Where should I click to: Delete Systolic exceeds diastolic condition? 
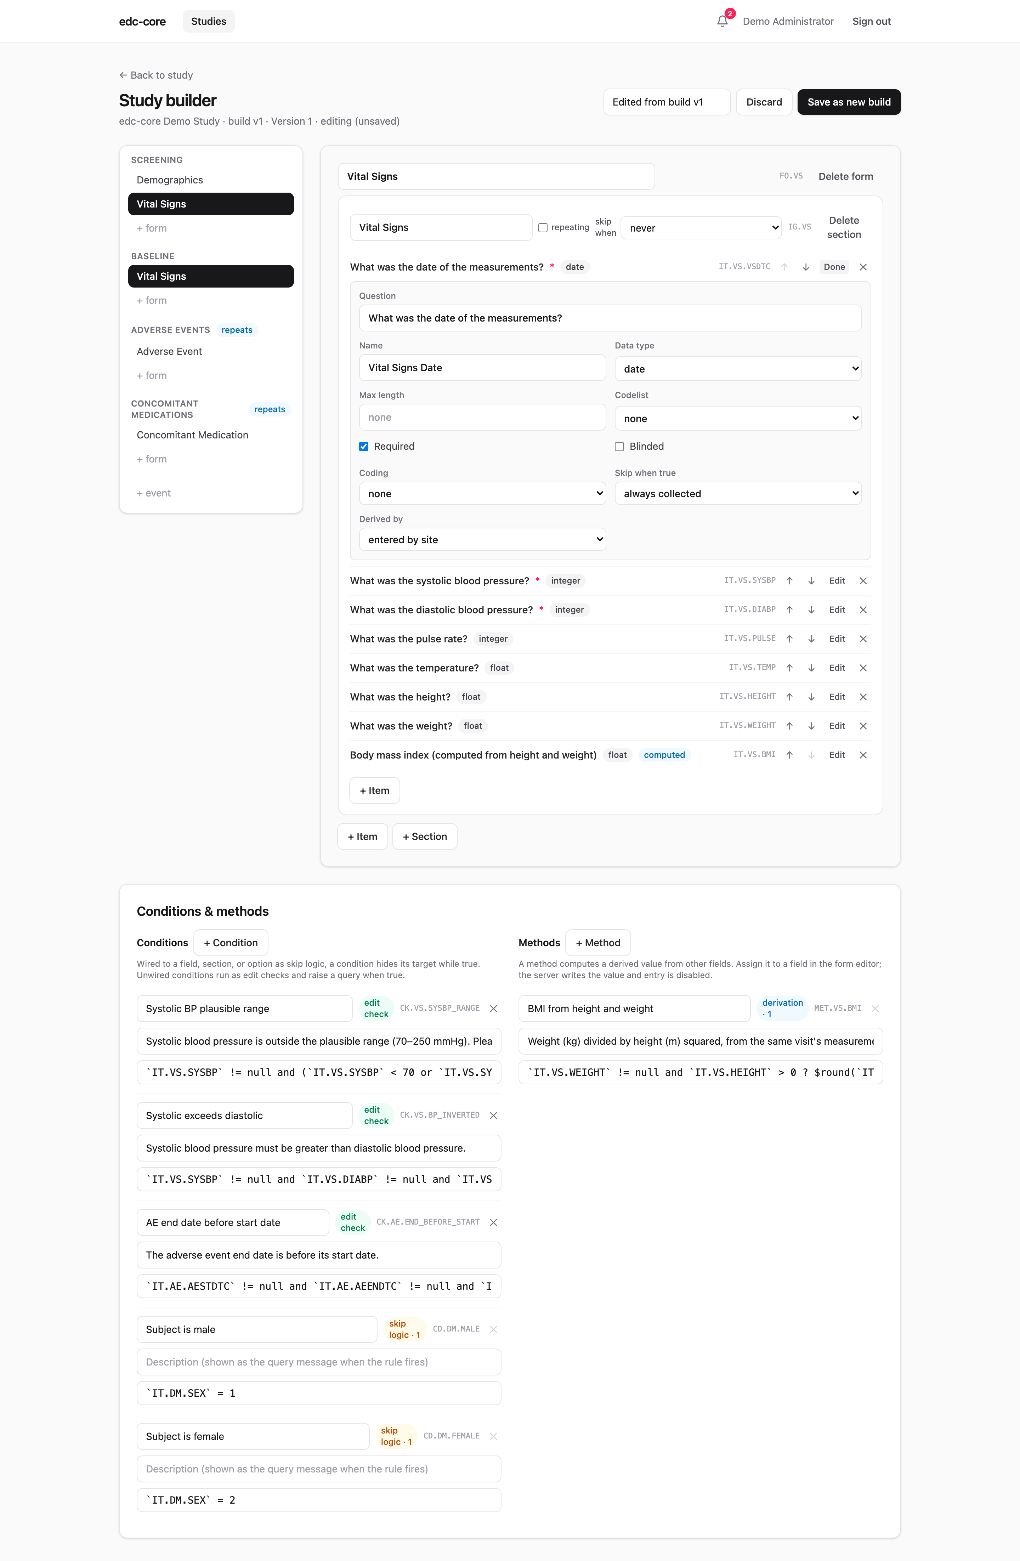(493, 1115)
